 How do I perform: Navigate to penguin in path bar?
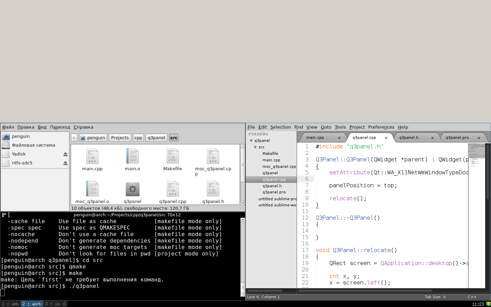[x=93, y=138]
